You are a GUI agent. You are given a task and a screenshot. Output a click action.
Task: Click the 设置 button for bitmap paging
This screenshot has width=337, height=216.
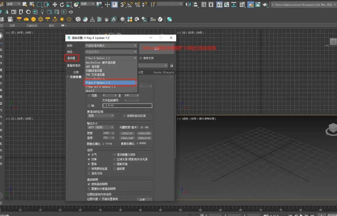(144, 200)
